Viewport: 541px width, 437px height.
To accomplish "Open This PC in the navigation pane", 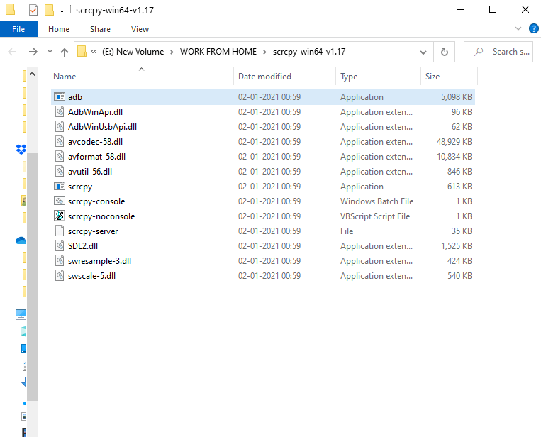I will click(21, 314).
